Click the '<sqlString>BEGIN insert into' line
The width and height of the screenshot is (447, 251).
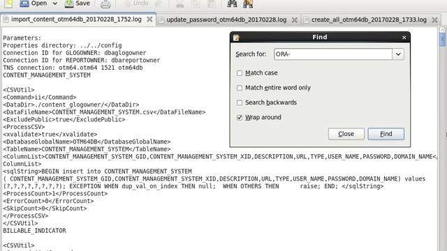97,171
